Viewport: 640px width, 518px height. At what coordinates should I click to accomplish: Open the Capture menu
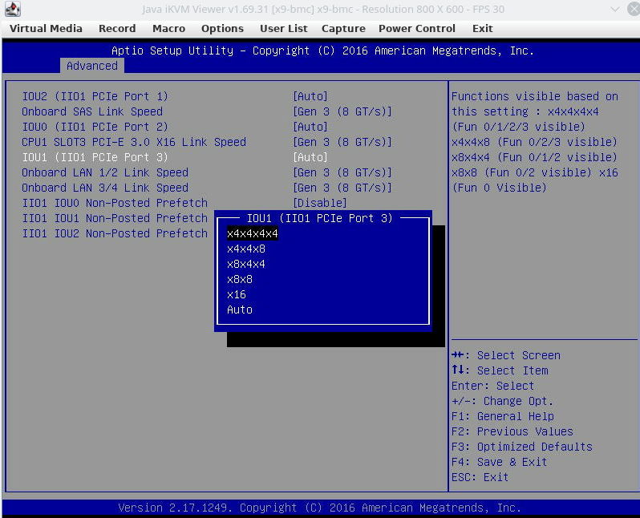point(343,29)
